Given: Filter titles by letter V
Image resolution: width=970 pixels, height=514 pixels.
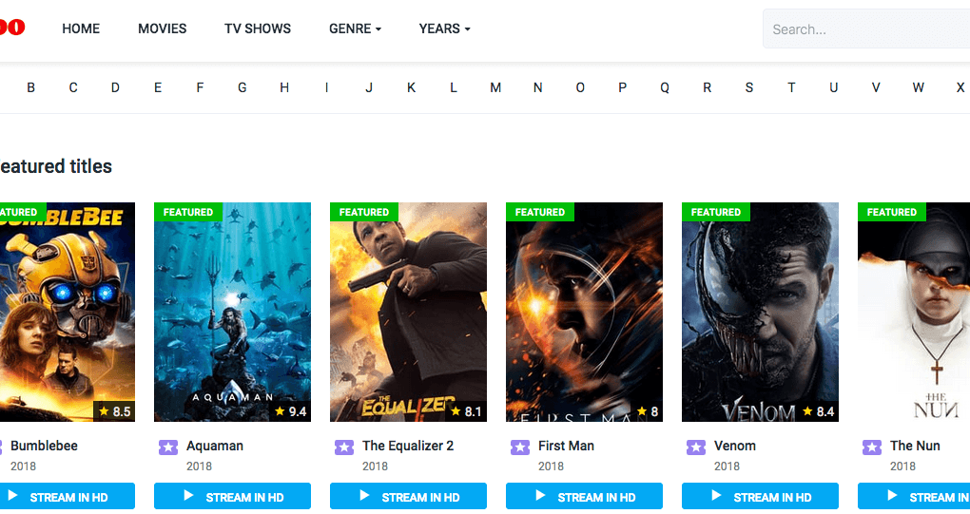Looking at the screenshot, I should pos(876,87).
